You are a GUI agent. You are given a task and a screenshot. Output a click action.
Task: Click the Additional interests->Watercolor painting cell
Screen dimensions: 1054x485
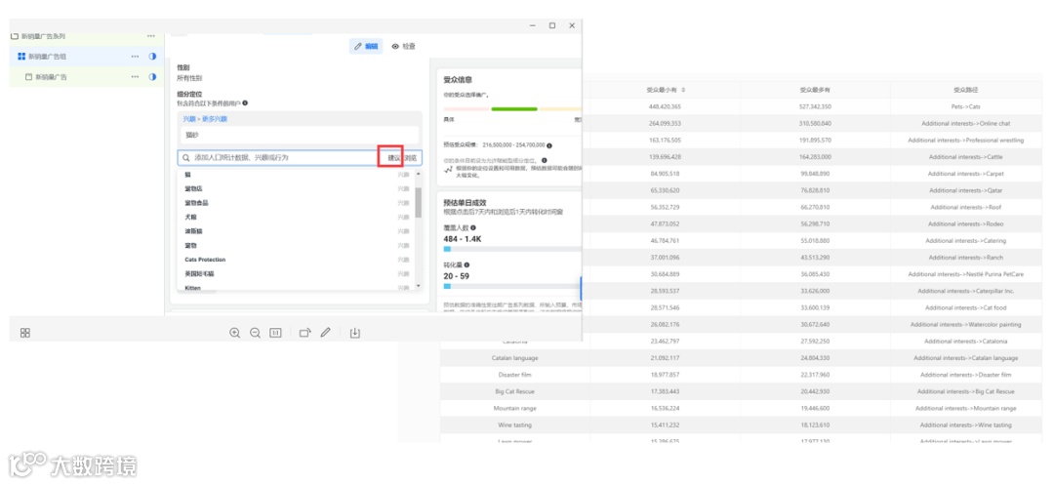point(965,324)
